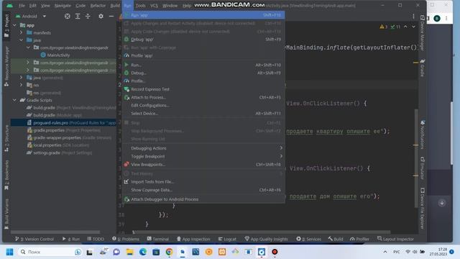Viewport: 460px width, 259px height.
Task: Open the Layout Inspector tool window
Action: point(395,239)
